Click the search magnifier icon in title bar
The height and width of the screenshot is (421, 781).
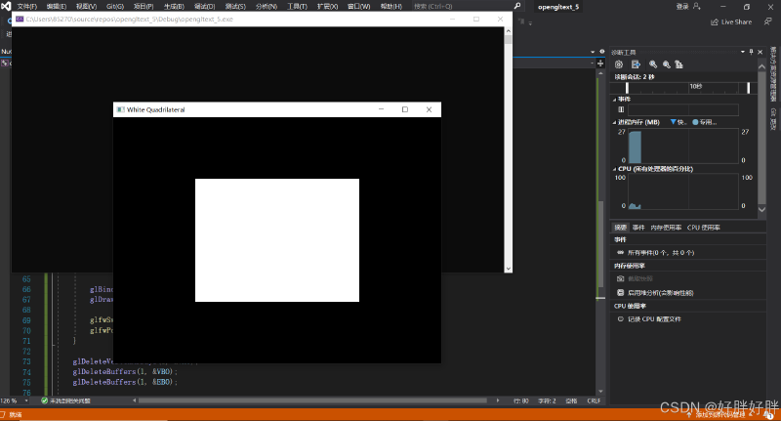click(x=517, y=6)
